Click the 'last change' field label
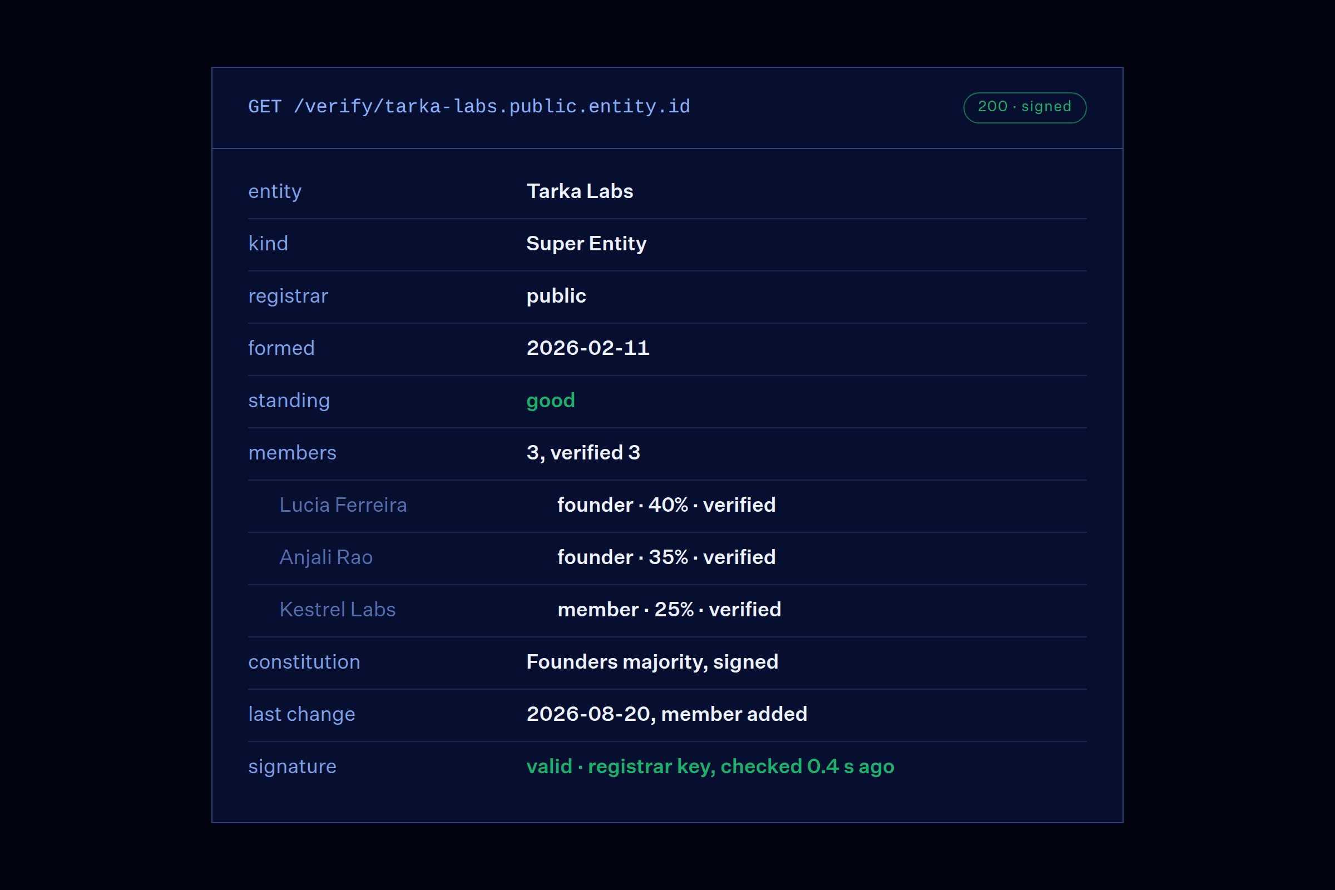This screenshot has height=890, width=1335. click(301, 715)
